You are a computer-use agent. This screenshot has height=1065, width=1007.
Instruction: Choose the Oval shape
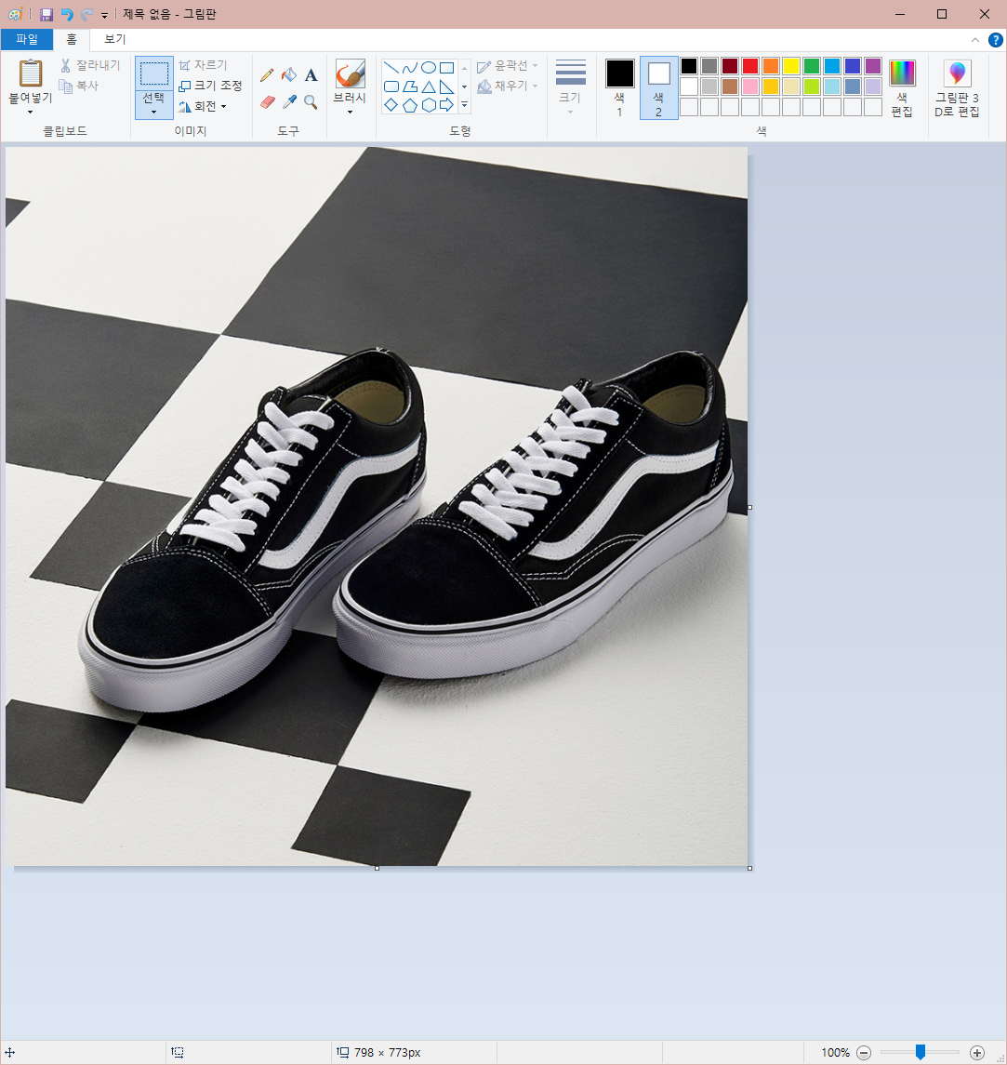pos(429,67)
